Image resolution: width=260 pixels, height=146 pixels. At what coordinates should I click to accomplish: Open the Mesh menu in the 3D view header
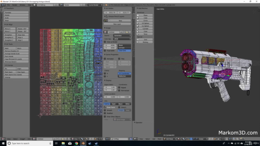tap(159, 139)
